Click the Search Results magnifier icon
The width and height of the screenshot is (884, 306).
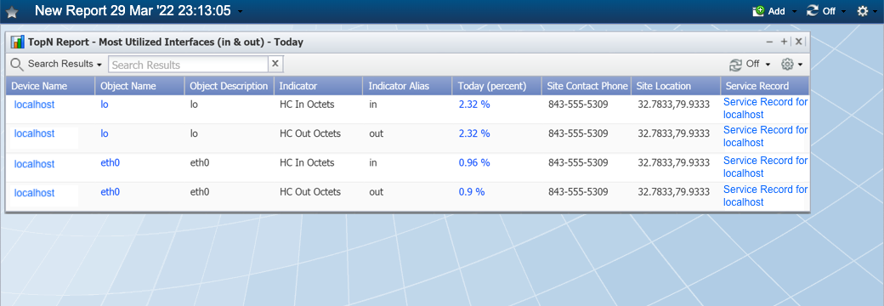tap(18, 65)
